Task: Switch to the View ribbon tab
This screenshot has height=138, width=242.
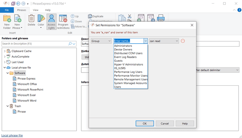Action: click(x=35, y=10)
